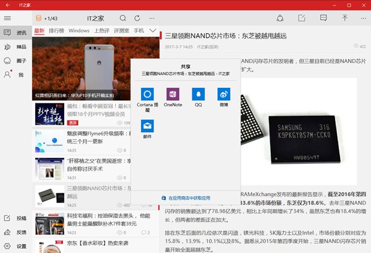Open the 设置 settings page
The width and height of the screenshot is (371, 253).
16,246
